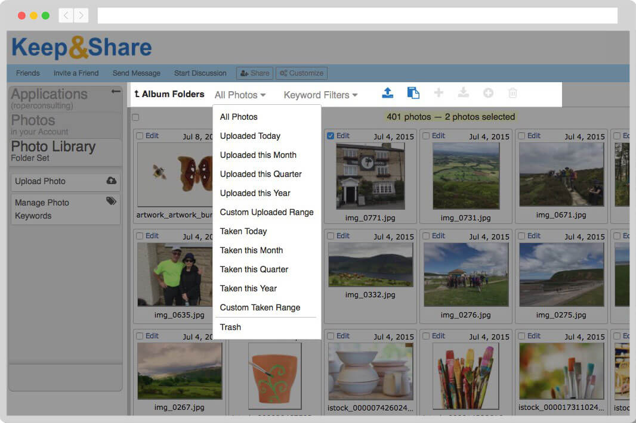Open the img_0731.jpg landscape thumbnail
Viewport: 636px width, 423px height.
pos(466,176)
